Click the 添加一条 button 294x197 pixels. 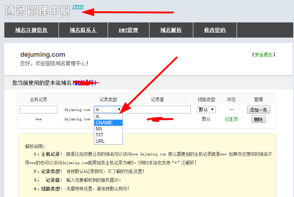tap(258, 110)
